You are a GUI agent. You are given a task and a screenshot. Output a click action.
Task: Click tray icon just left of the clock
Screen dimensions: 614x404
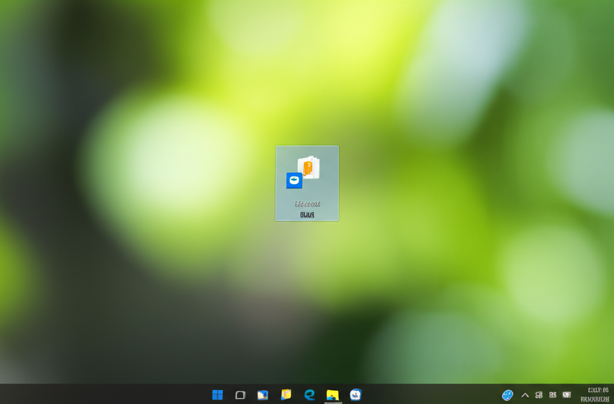567,395
